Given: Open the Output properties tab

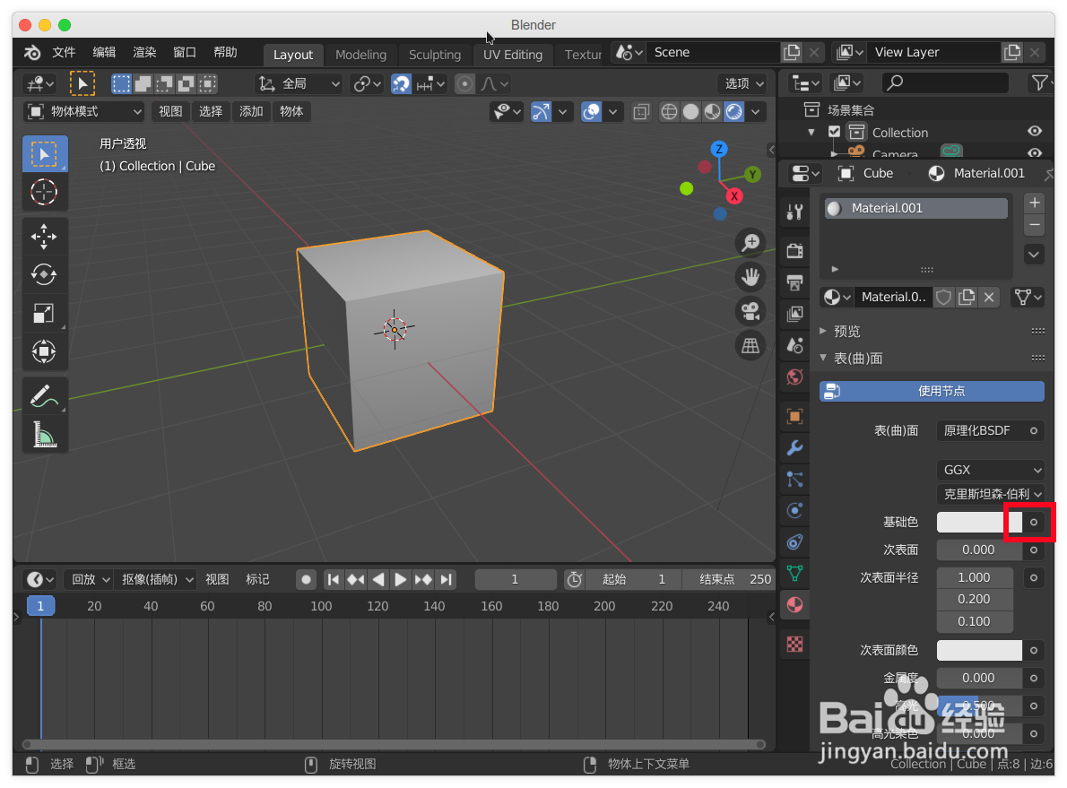Looking at the screenshot, I should (794, 282).
